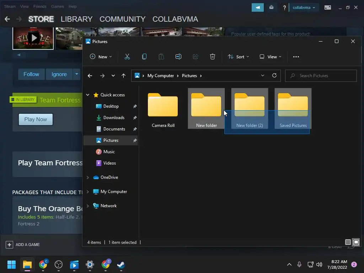Open the COLLABVMA profile tab

coord(175,19)
